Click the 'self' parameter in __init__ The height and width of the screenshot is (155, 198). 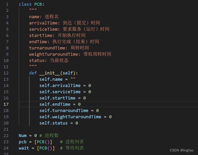68,73
